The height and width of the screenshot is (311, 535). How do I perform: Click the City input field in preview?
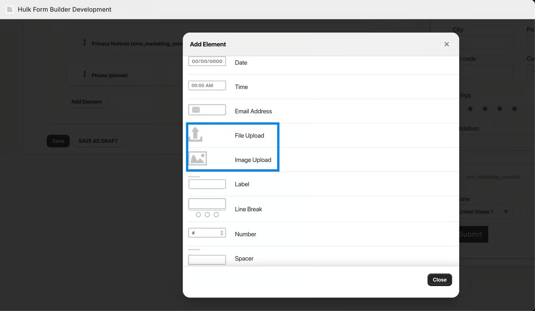pyautogui.click(x=486, y=42)
